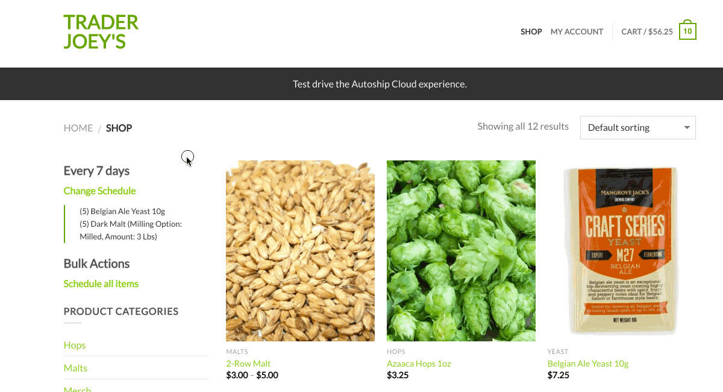The width and height of the screenshot is (723, 392).
Task: Open Cart / $56.25 link
Action: [647, 31]
